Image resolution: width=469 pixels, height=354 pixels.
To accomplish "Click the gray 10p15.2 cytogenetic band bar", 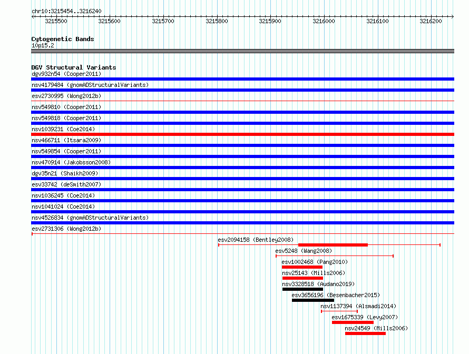I will 242,51.
